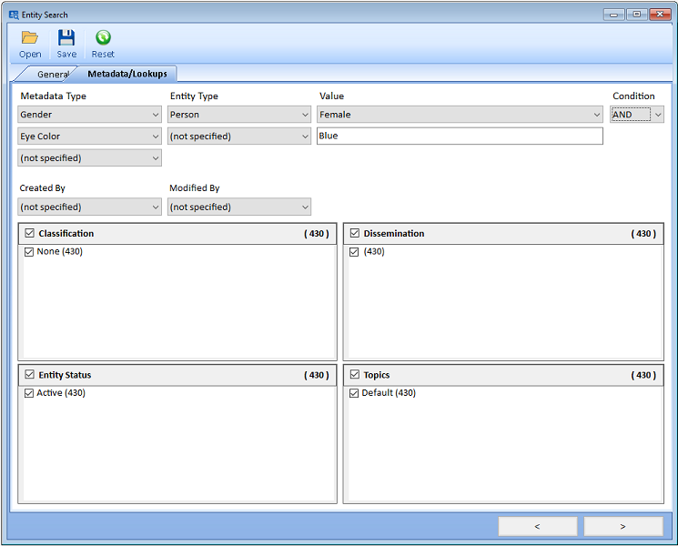Expand the Created By dropdown
Viewport: 678px width, 546px height.
click(89, 207)
